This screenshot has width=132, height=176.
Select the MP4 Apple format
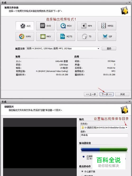pos(86,26)
